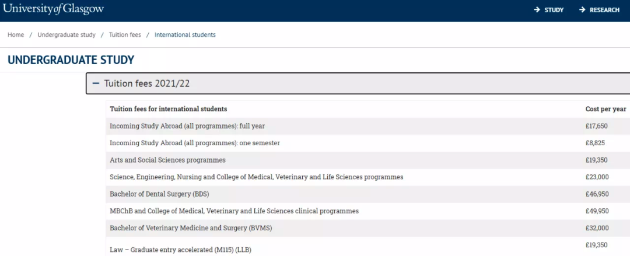Navigate to the Tuition fees breadcrumb
Screen dimensions: 630x256
point(125,35)
